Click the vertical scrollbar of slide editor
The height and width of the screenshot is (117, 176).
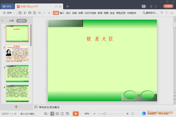click(174, 24)
